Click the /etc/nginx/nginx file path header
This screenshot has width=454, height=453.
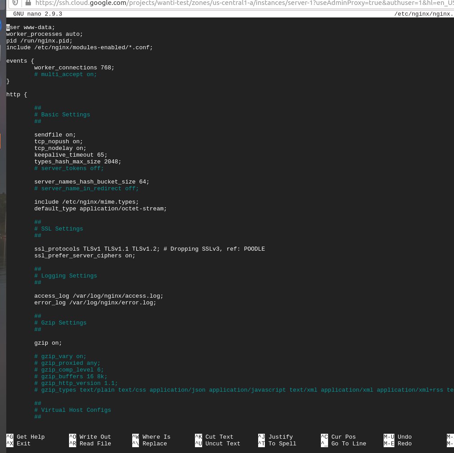tap(424, 14)
